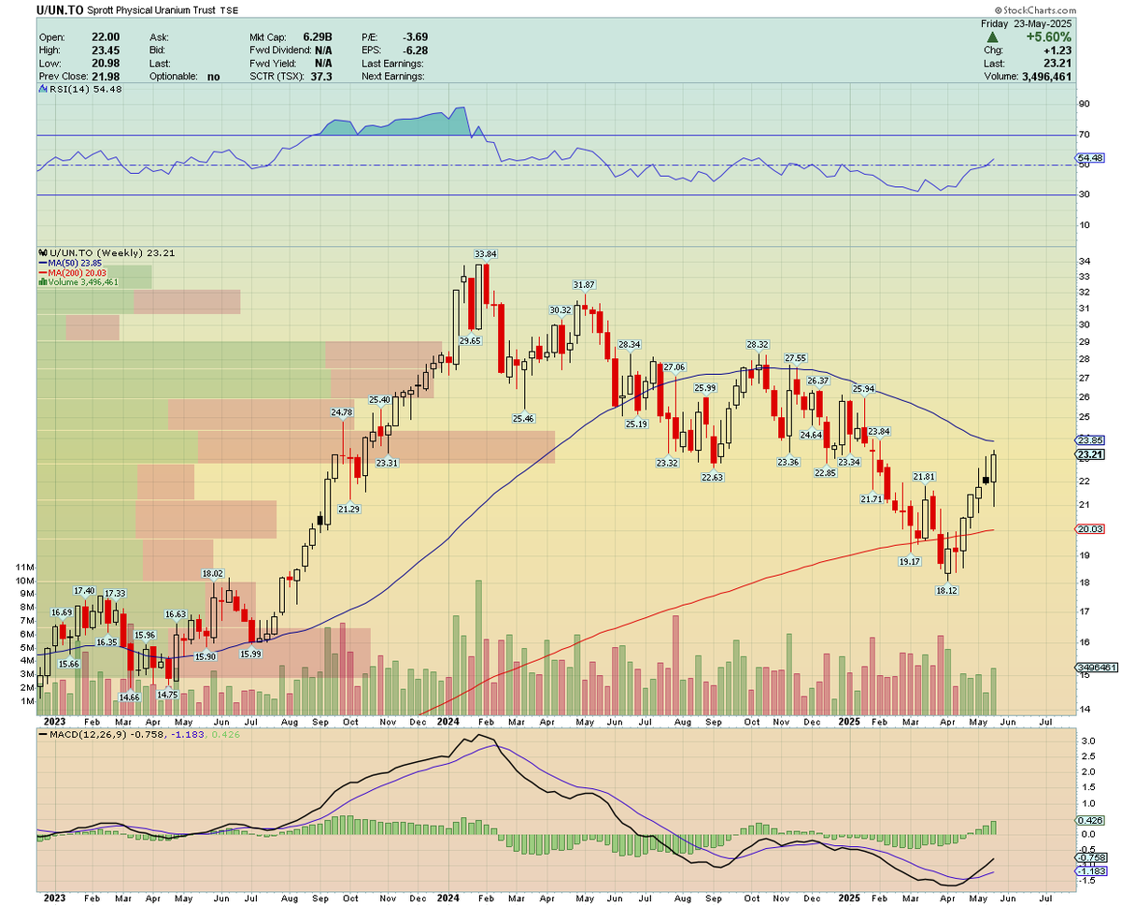The image size is (1121, 906).
Task: Click the "27.55" price label
Action: tap(795, 358)
